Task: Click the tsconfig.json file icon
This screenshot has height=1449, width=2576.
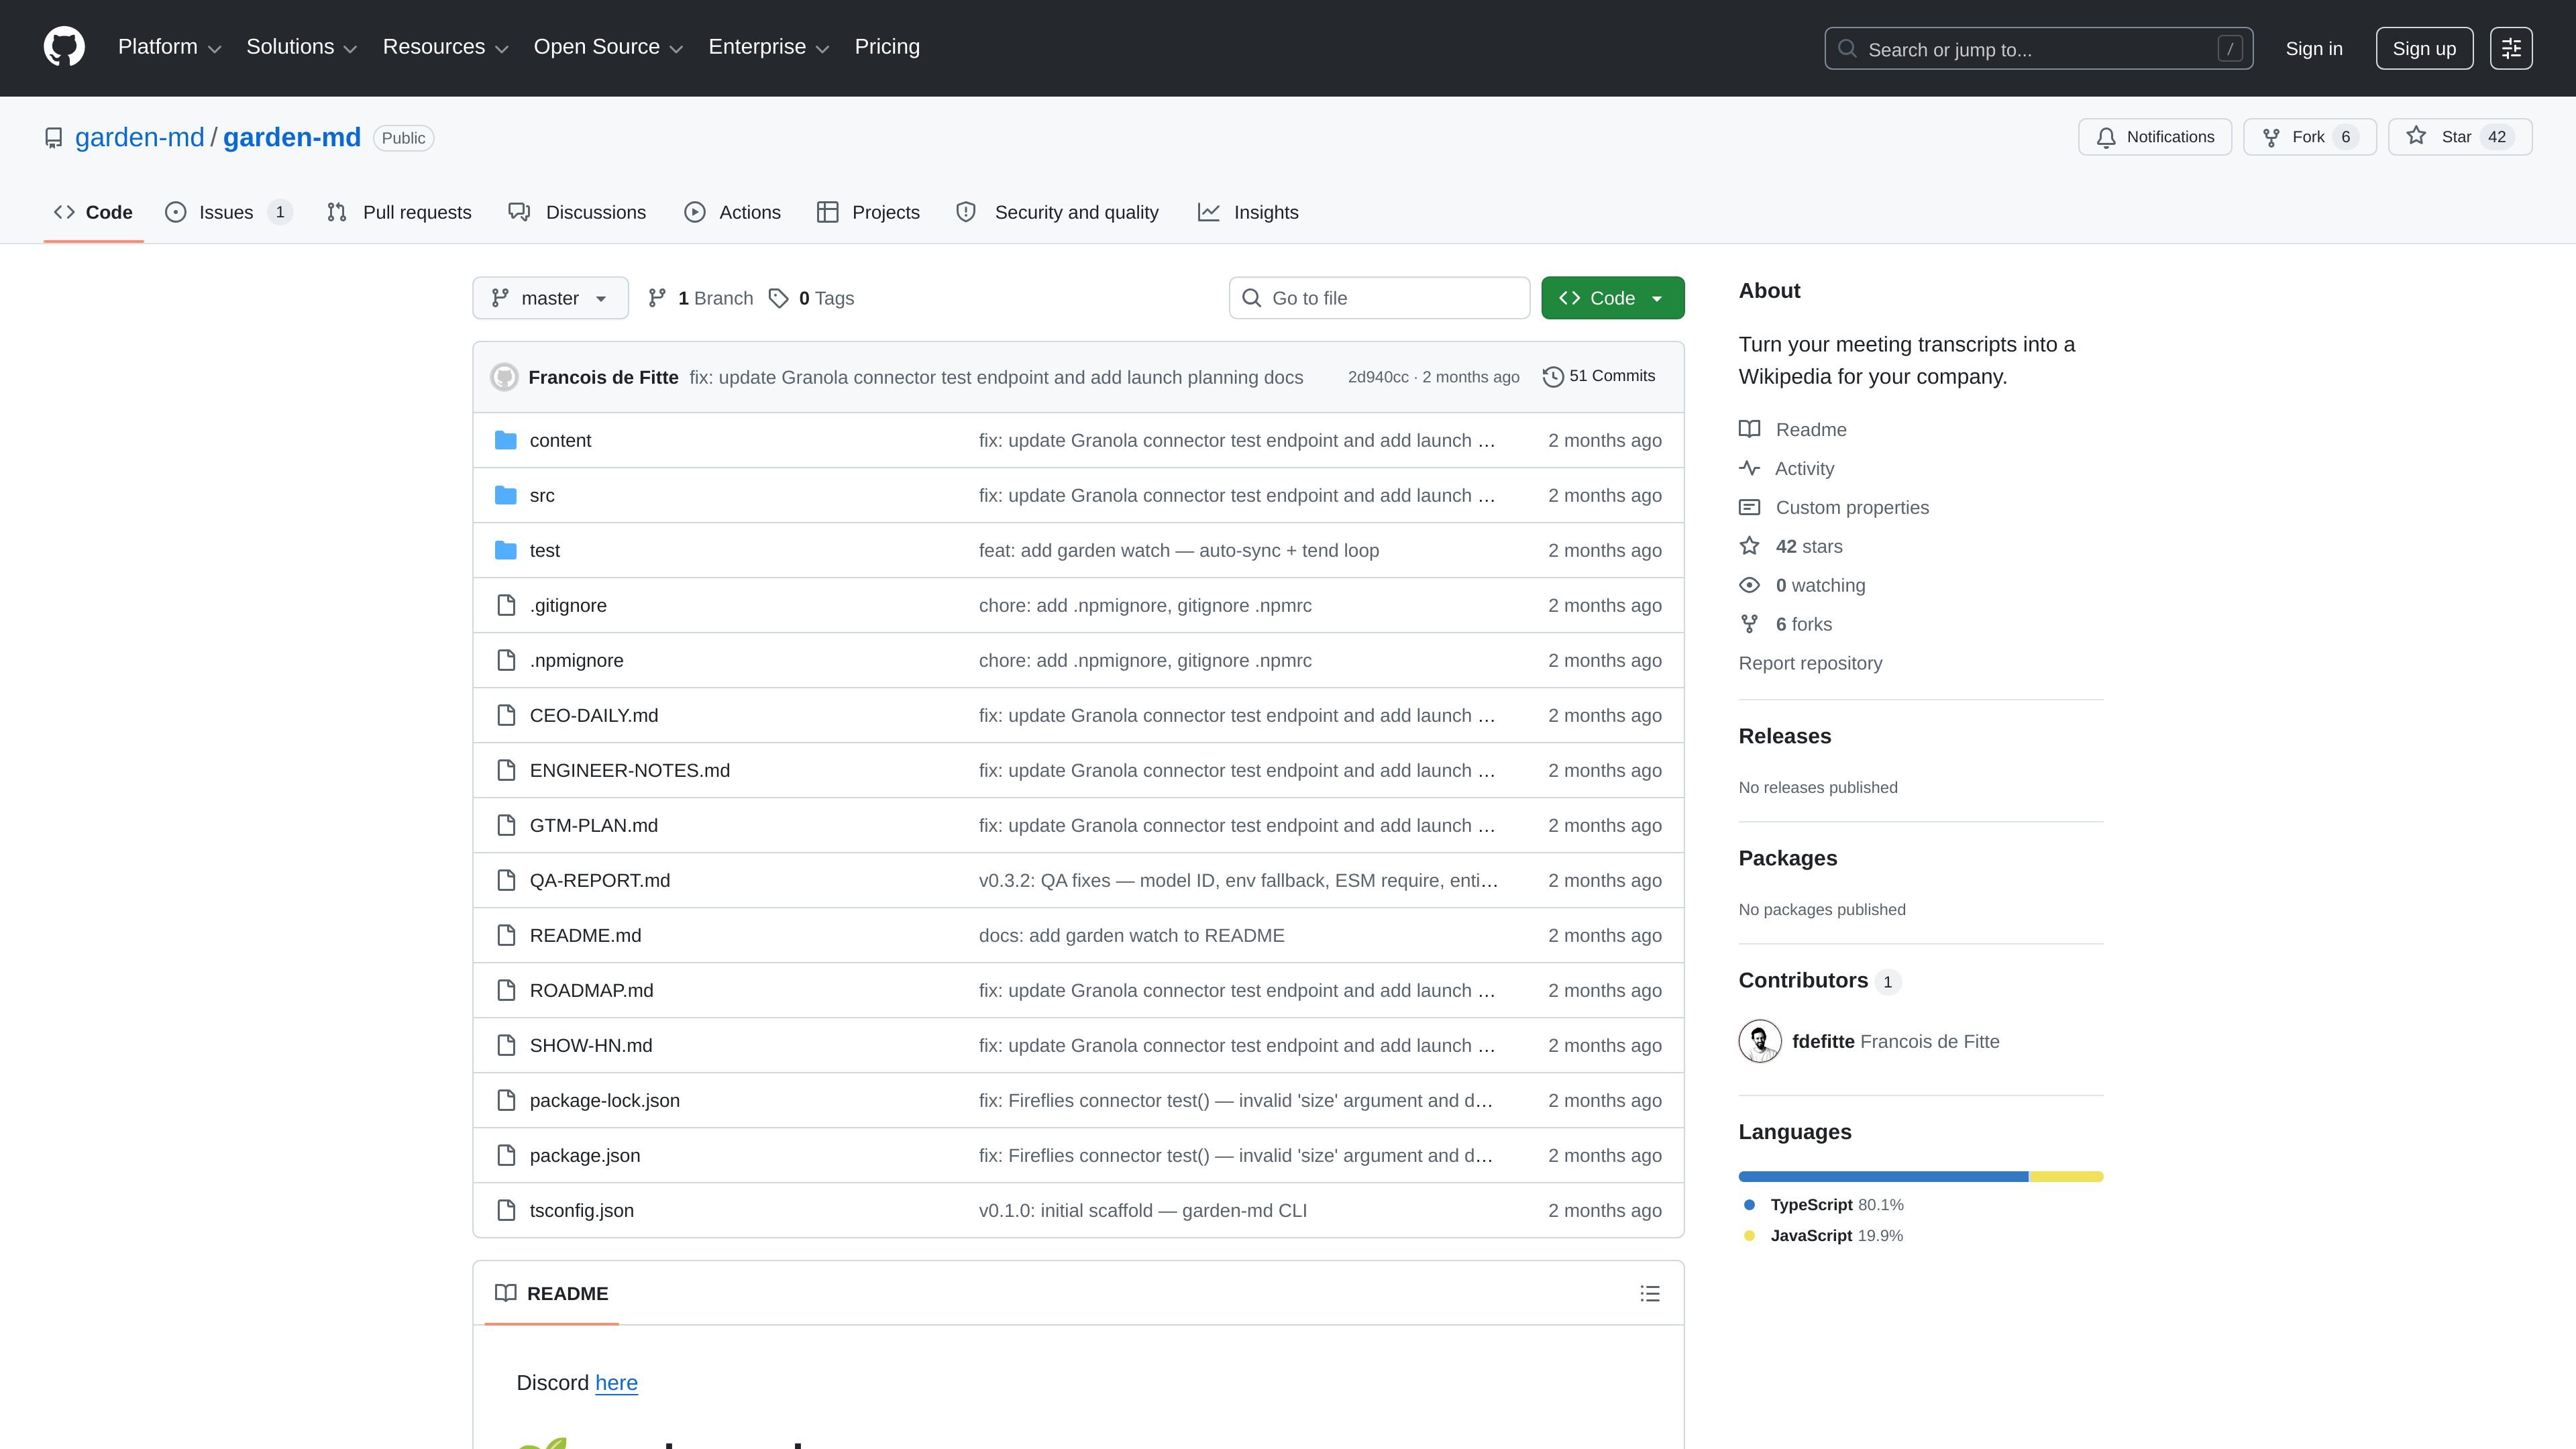Action: tap(506, 1210)
